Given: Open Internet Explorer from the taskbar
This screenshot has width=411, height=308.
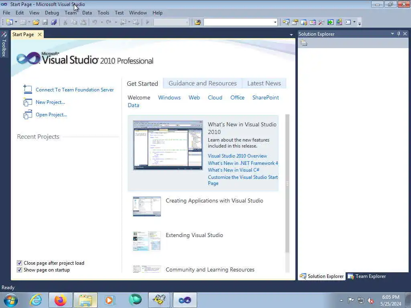Looking at the screenshot, I should [36, 300].
